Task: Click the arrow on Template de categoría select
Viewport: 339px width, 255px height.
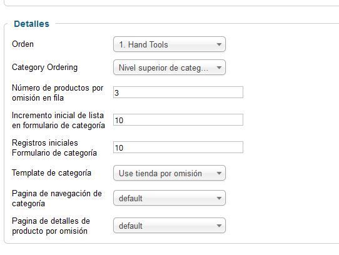Action: point(219,173)
